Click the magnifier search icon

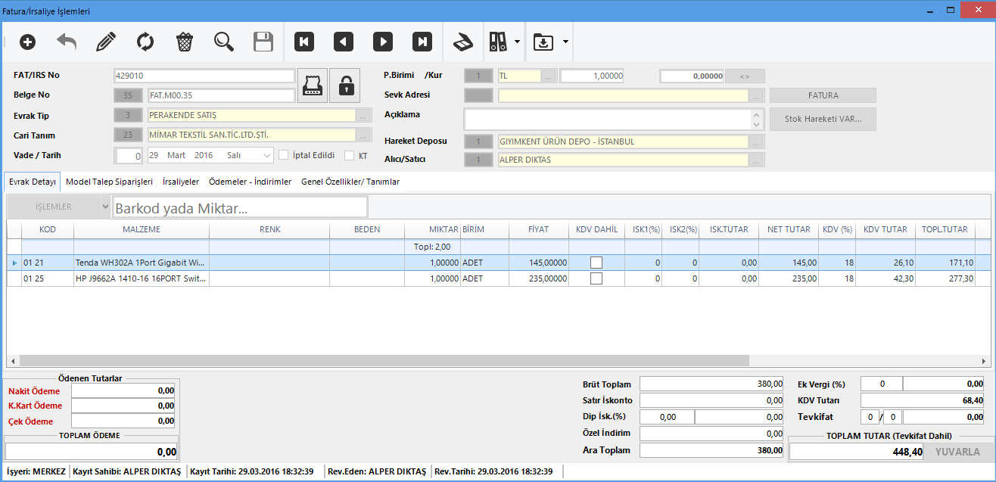tap(224, 42)
